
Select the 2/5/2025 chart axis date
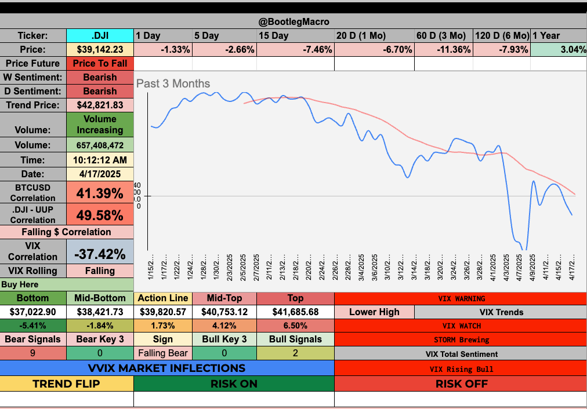coord(243,267)
